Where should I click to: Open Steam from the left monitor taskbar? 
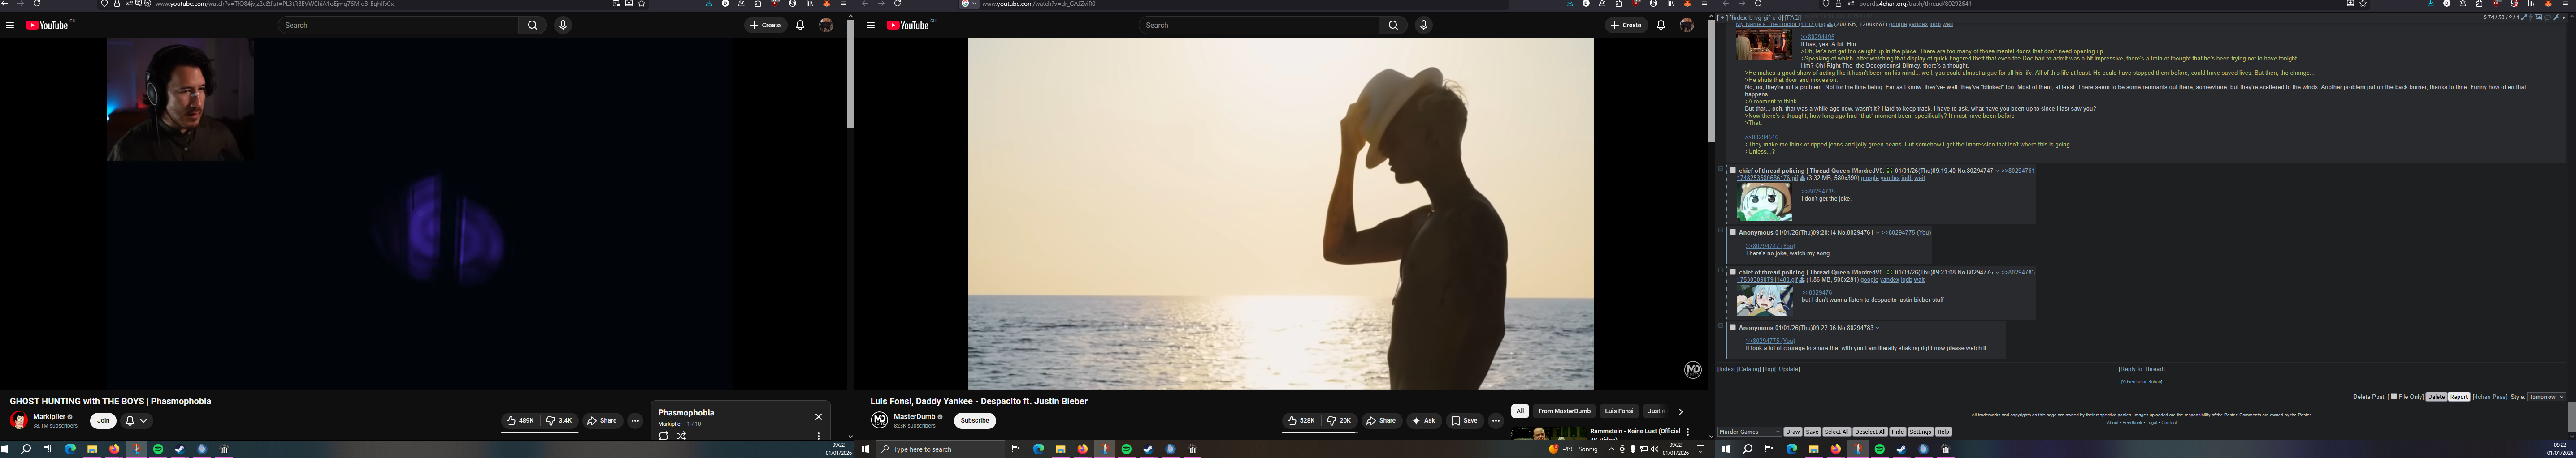pyautogui.click(x=180, y=449)
